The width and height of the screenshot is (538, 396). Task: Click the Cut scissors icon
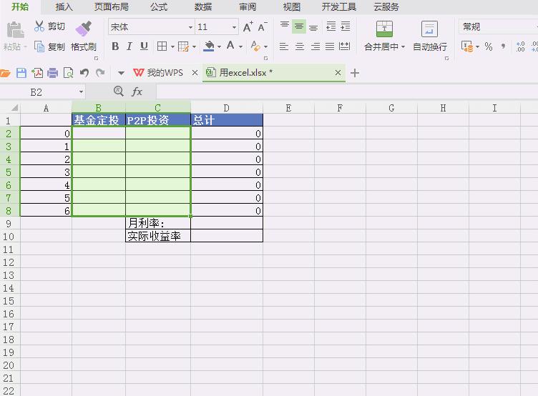(x=39, y=26)
